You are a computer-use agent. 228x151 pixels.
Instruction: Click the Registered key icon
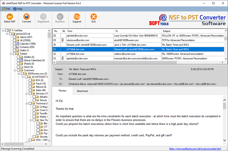[43, 16]
